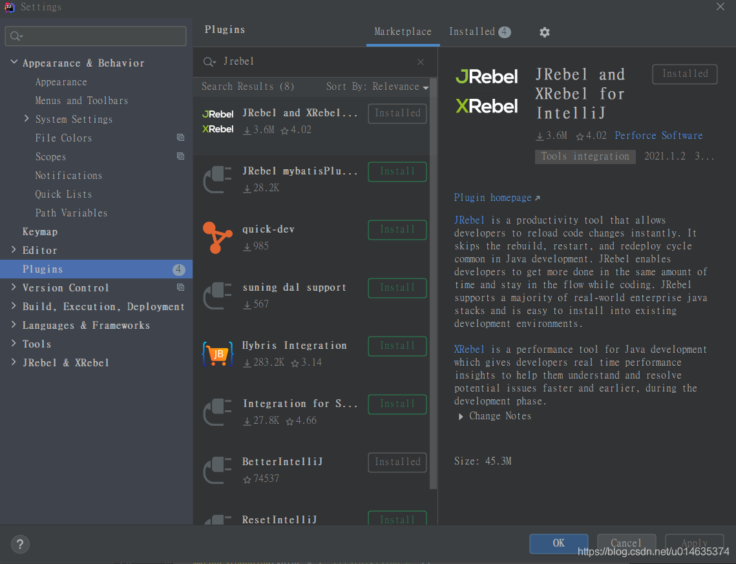Click the quick-dev orange icon
This screenshot has height=564, width=736.
pos(217,238)
